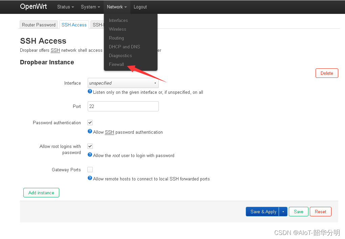The width and height of the screenshot is (345, 239).
Task: Click the help icon beside Allow remote hosts hint
Action: (x=90, y=178)
